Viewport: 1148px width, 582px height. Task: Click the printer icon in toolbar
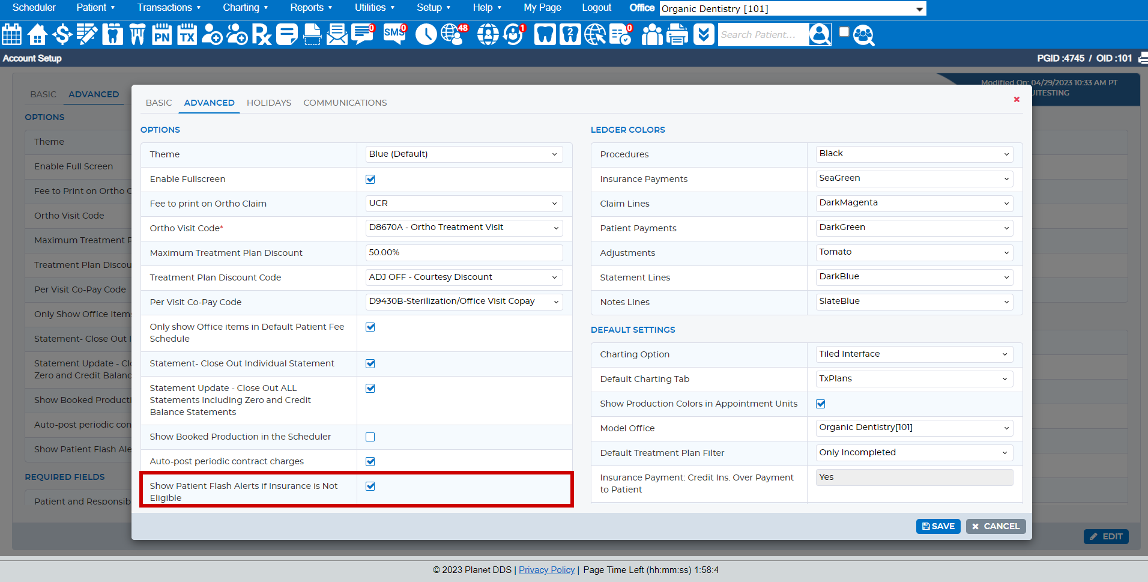click(677, 34)
